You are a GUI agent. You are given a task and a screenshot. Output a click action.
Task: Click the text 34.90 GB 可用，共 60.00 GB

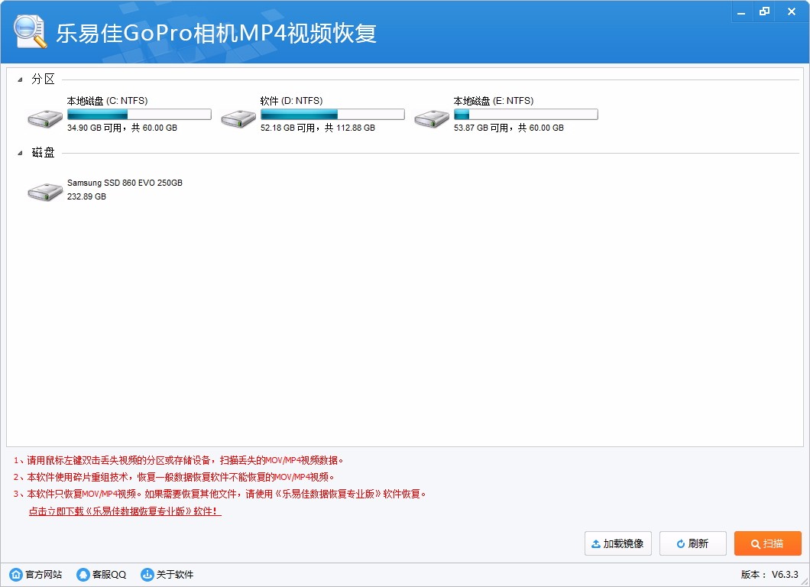tap(122, 128)
